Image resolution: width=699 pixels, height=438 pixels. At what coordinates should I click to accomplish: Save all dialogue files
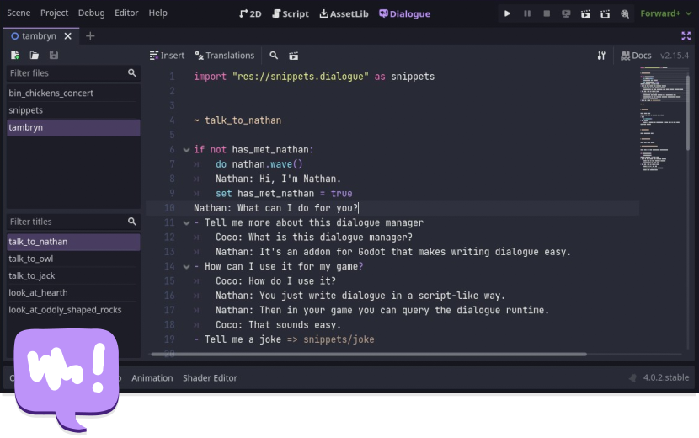(54, 55)
